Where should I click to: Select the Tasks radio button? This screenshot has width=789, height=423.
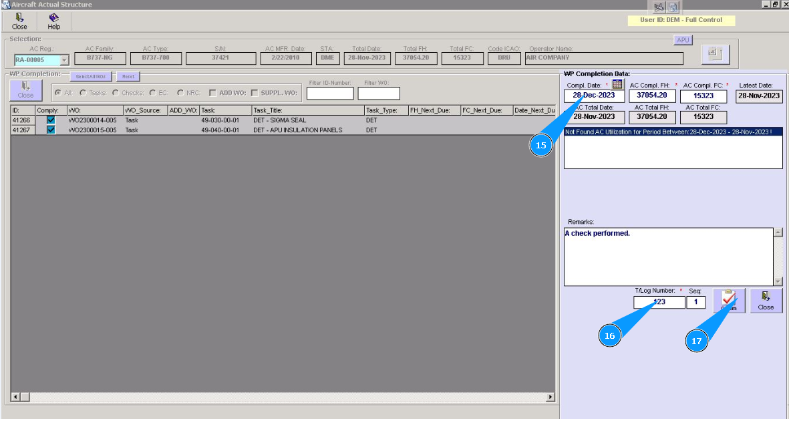click(x=83, y=93)
